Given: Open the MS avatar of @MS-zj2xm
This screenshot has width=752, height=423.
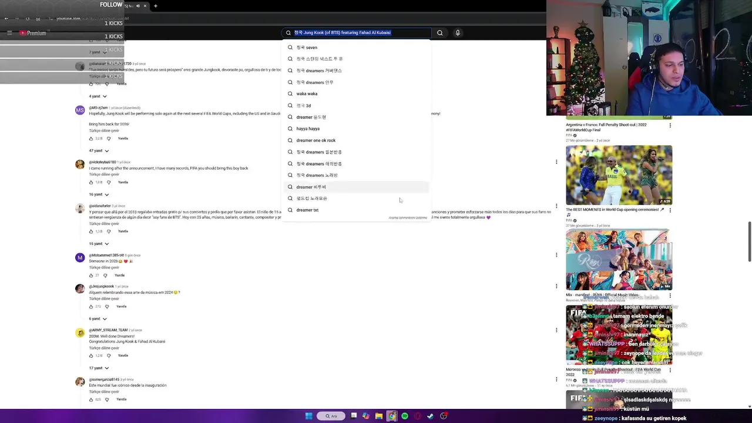Looking at the screenshot, I should pyautogui.click(x=80, y=110).
